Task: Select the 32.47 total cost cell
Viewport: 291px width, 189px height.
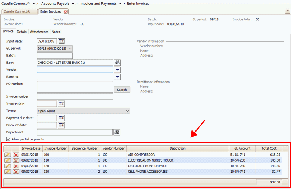Action: [269, 172]
